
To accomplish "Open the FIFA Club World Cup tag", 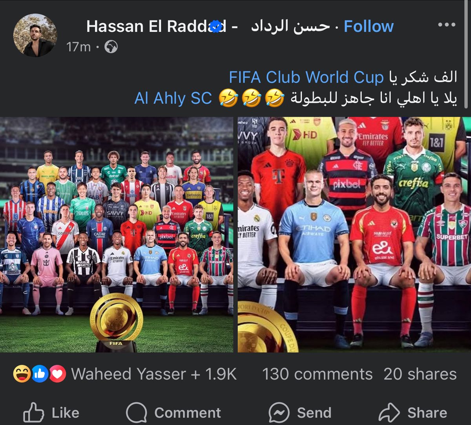I will [306, 78].
